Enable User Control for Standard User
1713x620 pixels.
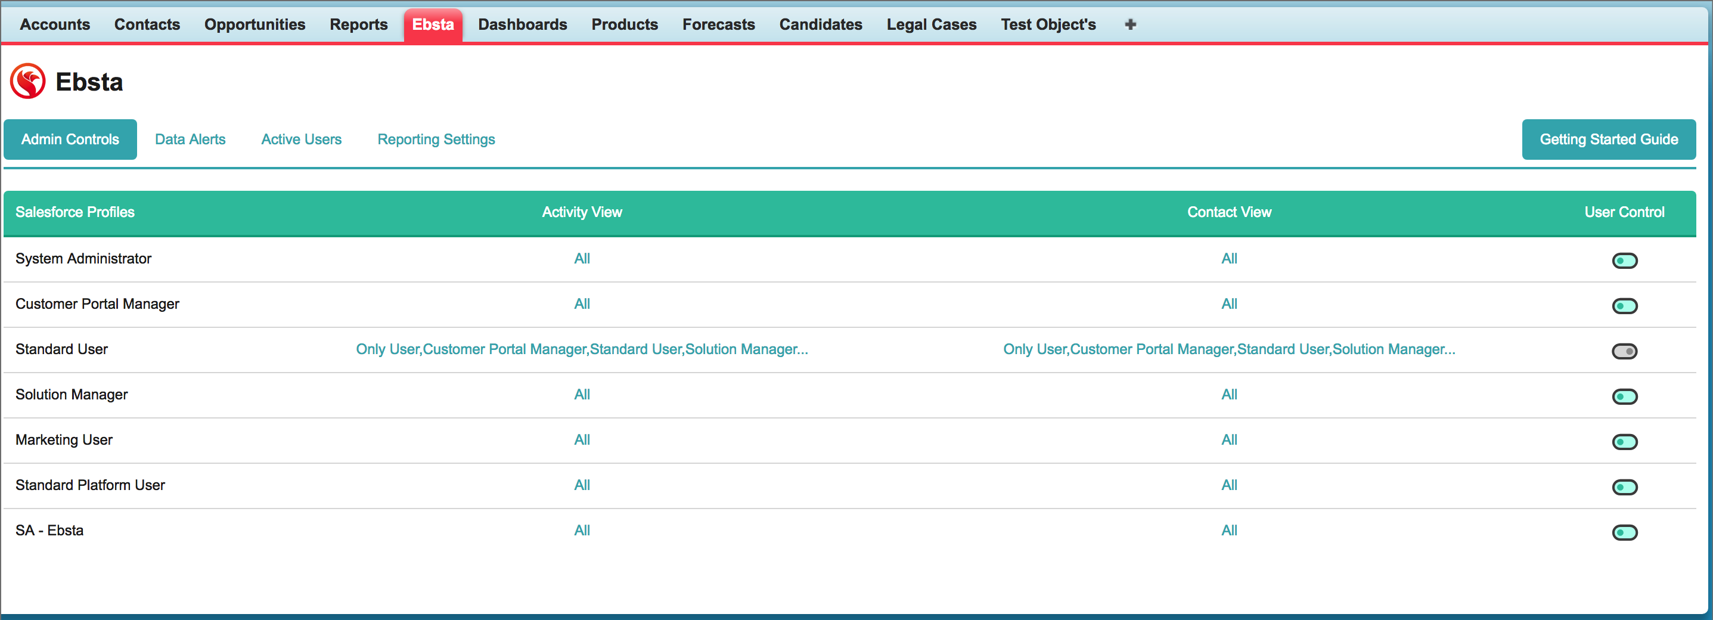(x=1624, y=351)
